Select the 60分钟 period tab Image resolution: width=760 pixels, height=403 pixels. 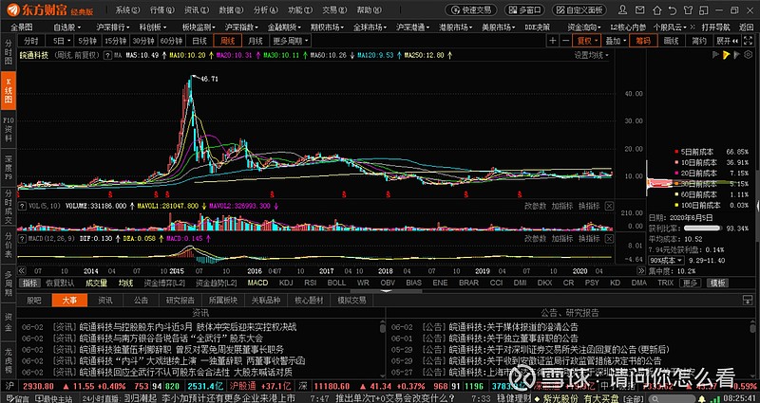(x=171, y=41)
